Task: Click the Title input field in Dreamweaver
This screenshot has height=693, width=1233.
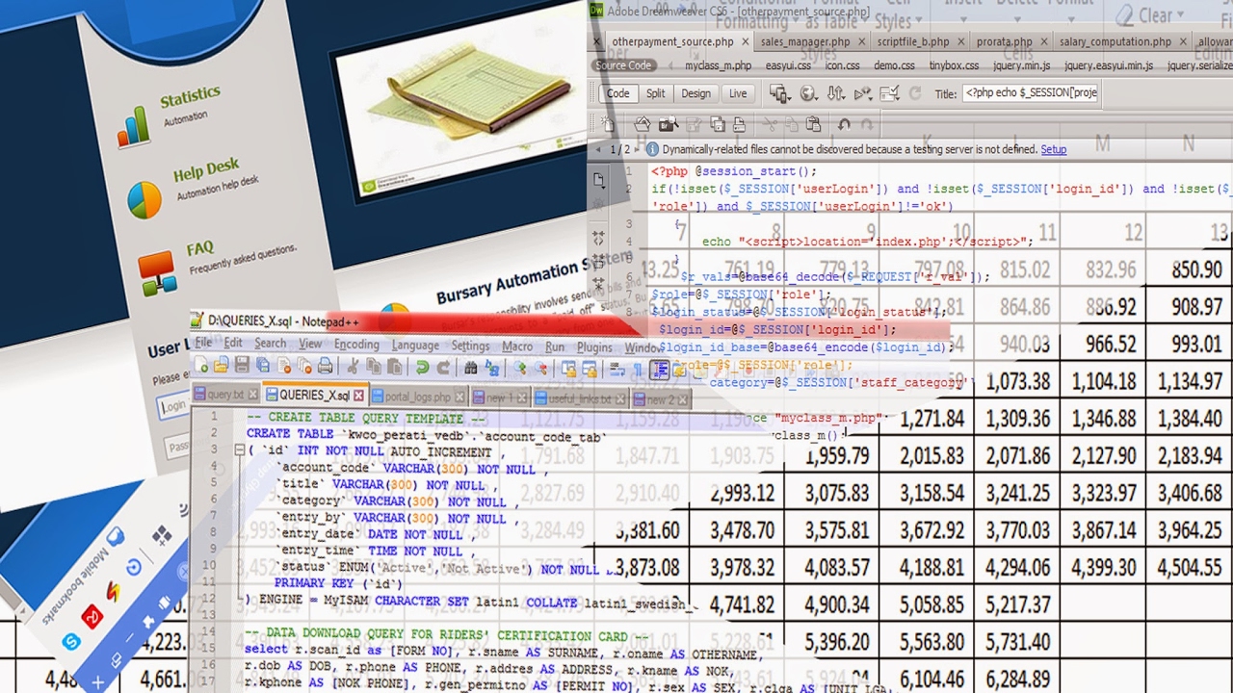Action: coord(1030,93)
